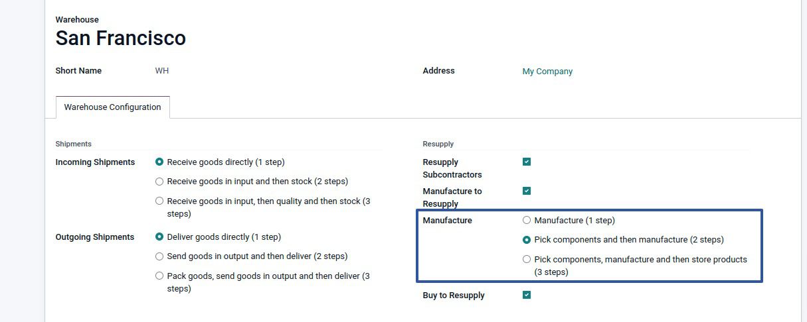
Task: Click the Short Name label
Action: [x=78, y=71]
